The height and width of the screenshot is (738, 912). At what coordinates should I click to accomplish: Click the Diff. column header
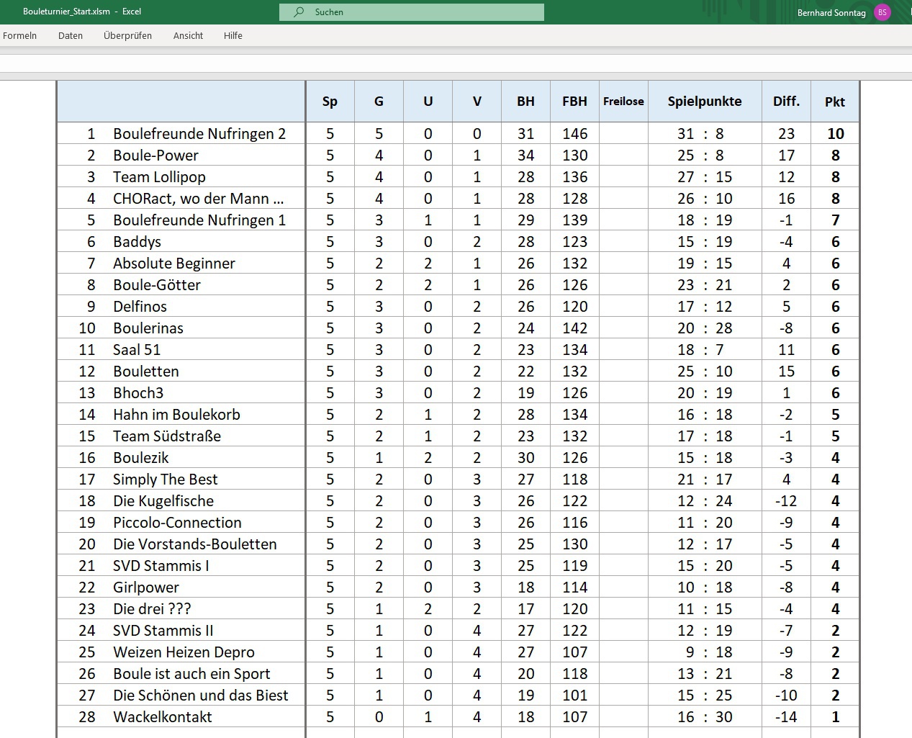(x=786, y=102)
